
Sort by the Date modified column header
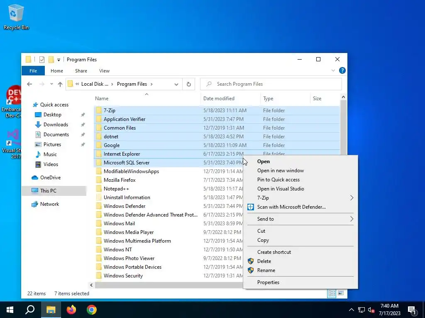[231, 99]
